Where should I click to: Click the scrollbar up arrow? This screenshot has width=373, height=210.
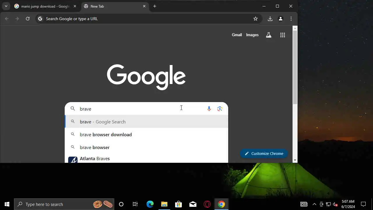click(295, 28)
